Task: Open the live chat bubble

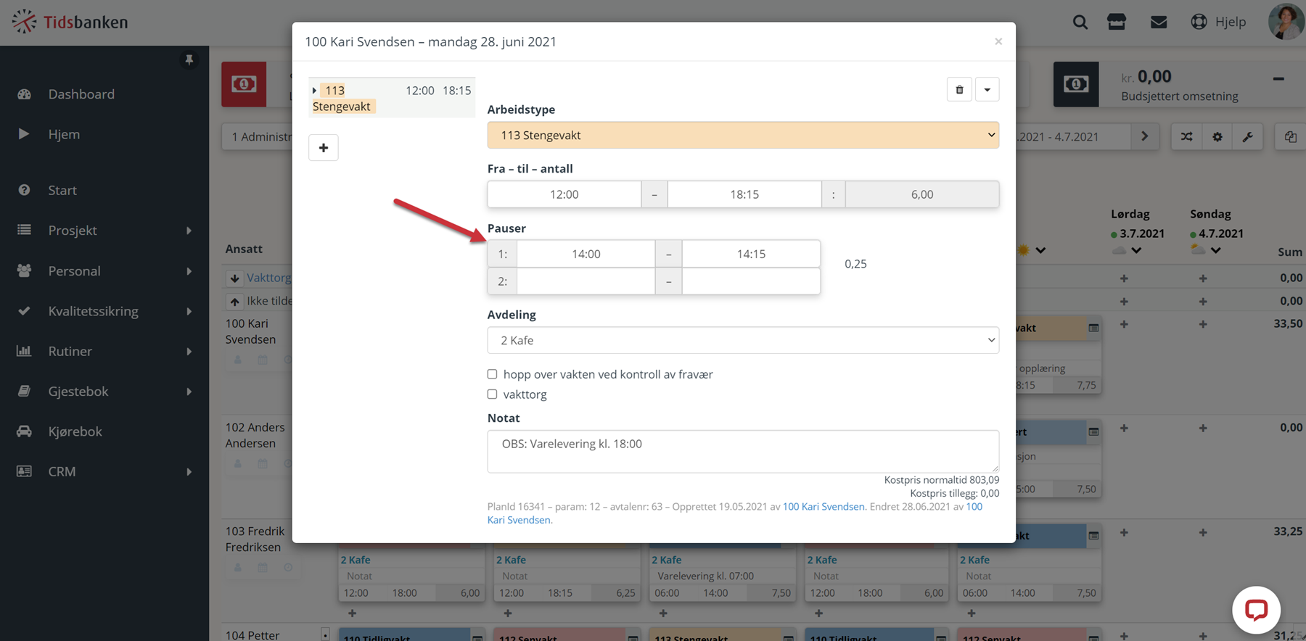Action: click(x=1256, y=610)
